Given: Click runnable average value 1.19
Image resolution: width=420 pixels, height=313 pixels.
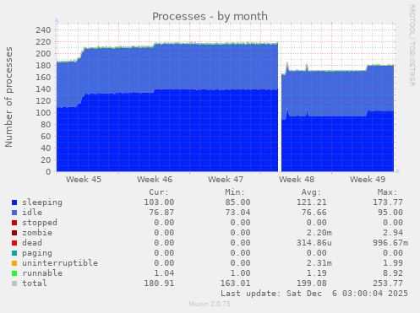Looking at the screenshot, I should [x=317, y=273].
